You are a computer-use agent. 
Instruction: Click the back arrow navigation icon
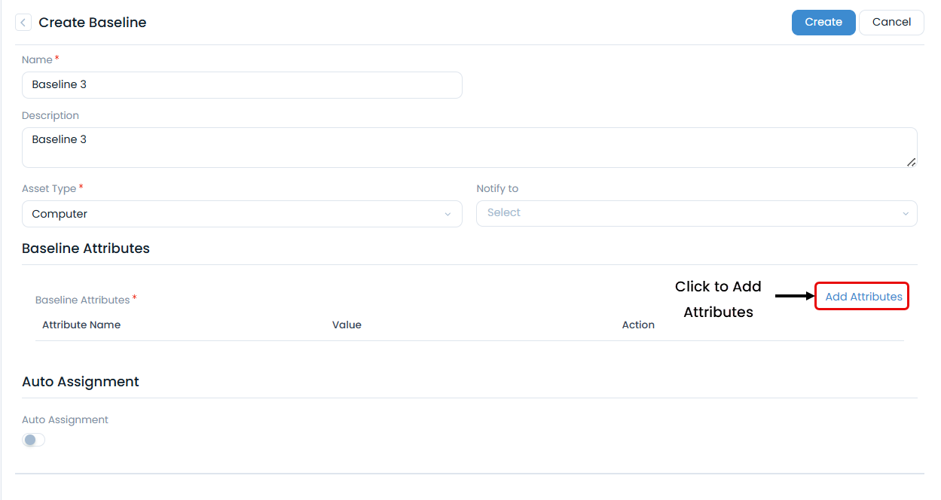(x=23, y=22)
